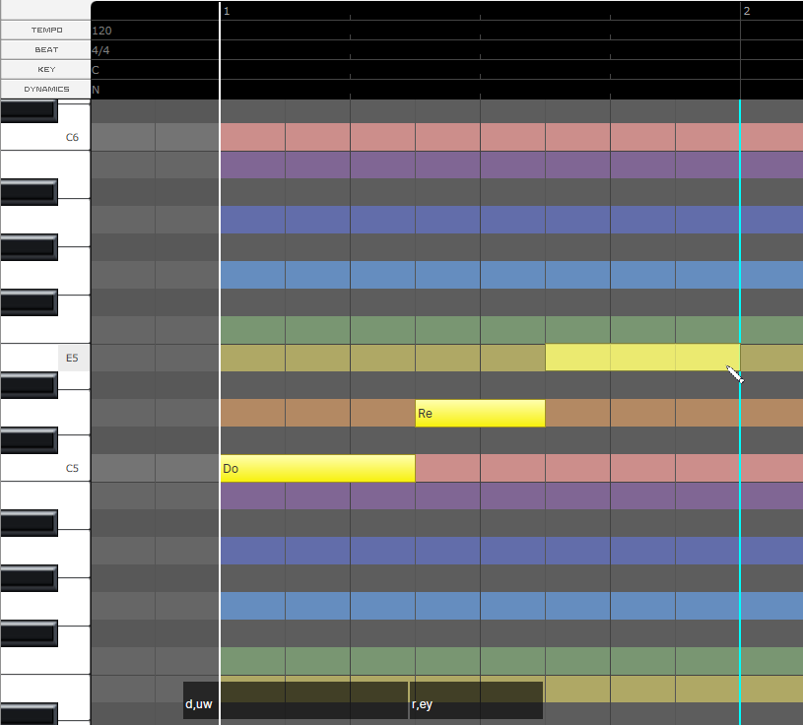Jump to measure 2 marker in the ruler
Screen dimensions: 803x725
tap(747, 11)
